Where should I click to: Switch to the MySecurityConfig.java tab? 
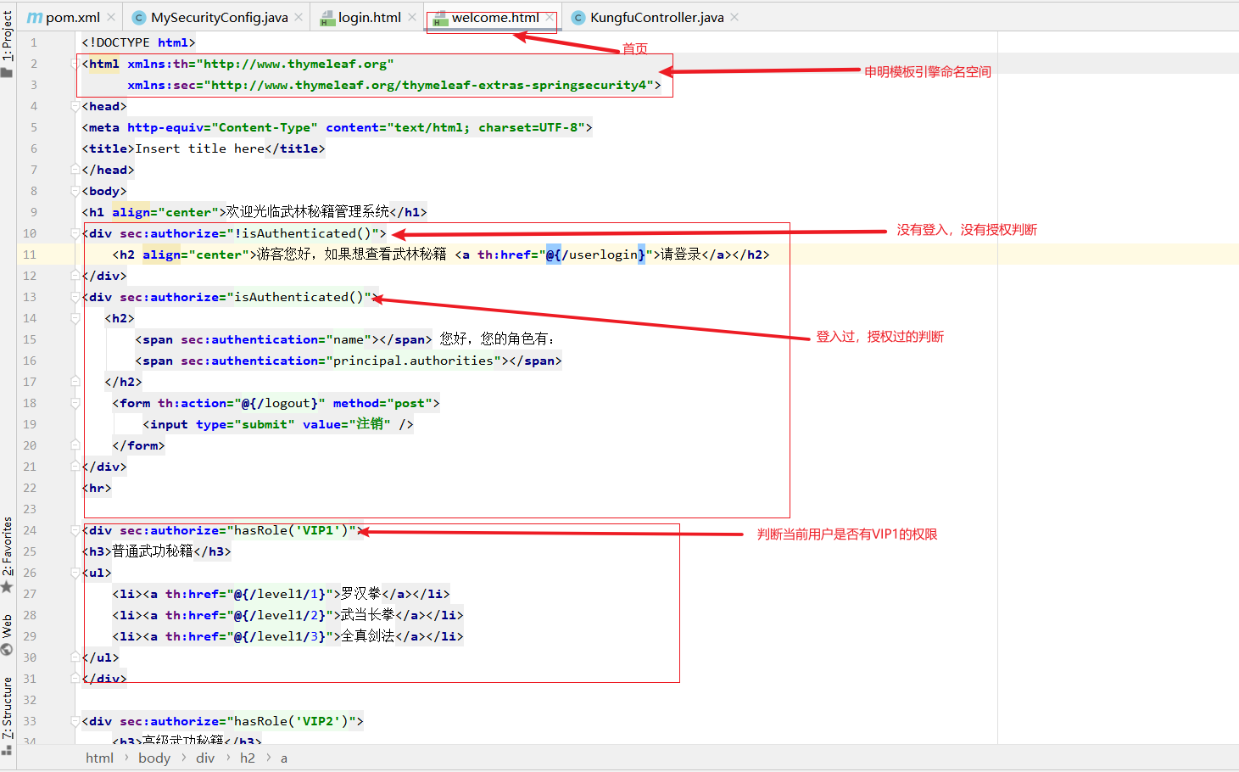(x=219, y=17)
